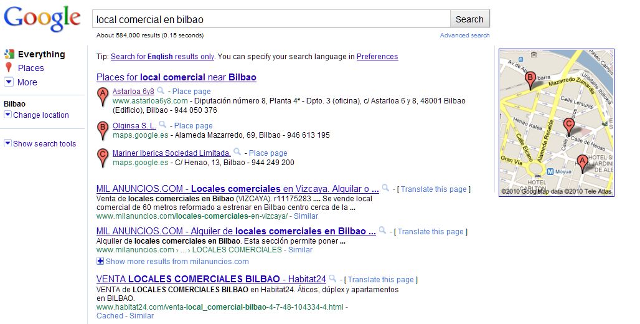Image resolution: width=640 pixels, height=324 pixels.
Task: Click map pin C on the map
Action: tap(568, 126)
